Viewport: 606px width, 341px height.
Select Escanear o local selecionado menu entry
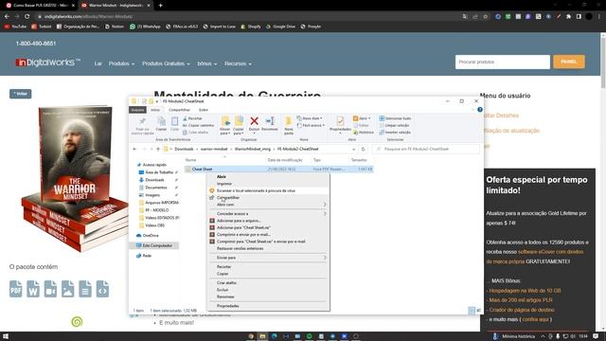[x=268, y=190]
